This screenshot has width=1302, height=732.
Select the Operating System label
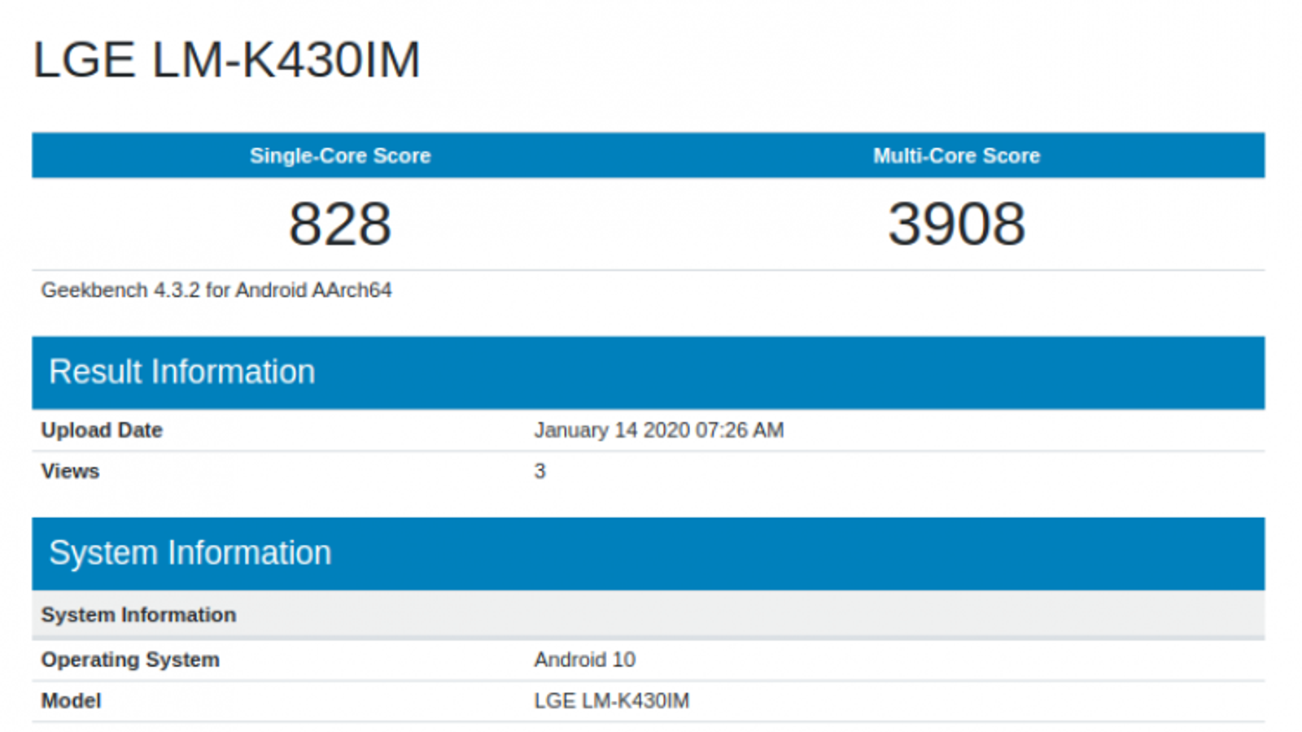130,660
